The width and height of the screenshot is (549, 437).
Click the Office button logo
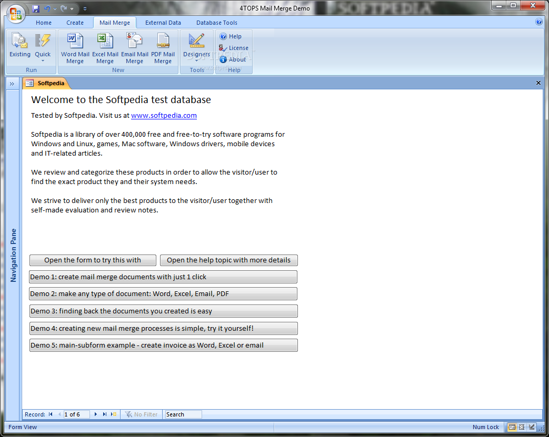pyautogui.click(x=16, y=14)
